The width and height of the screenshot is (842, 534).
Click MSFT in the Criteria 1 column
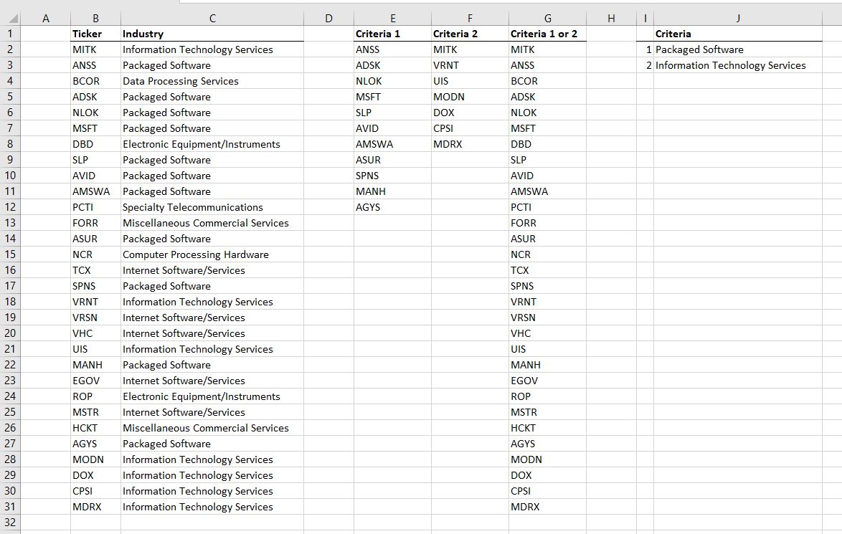coord(392,97)
